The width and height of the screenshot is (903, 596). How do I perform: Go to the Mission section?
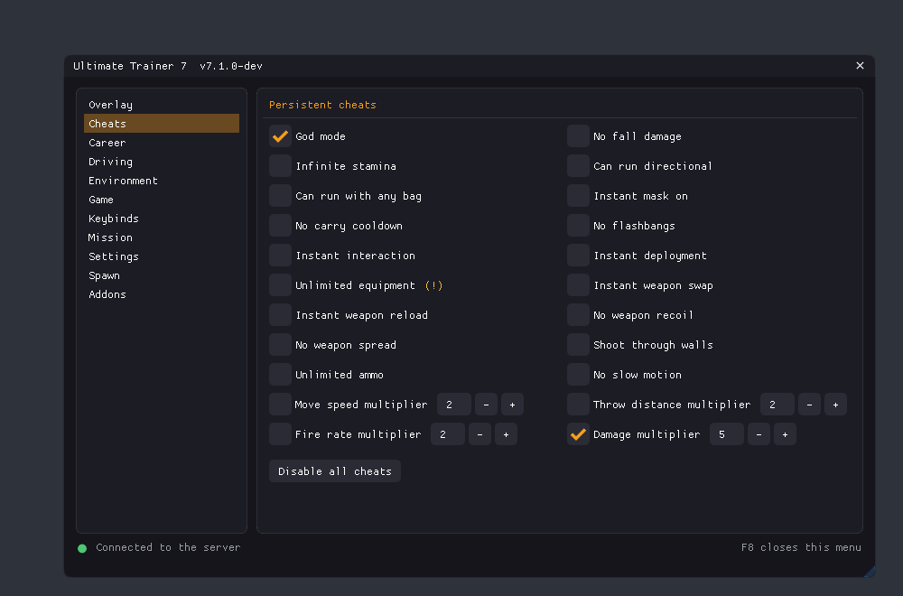point(162,237)
